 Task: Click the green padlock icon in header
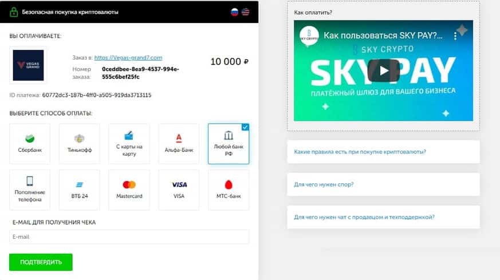click(14, 12)
